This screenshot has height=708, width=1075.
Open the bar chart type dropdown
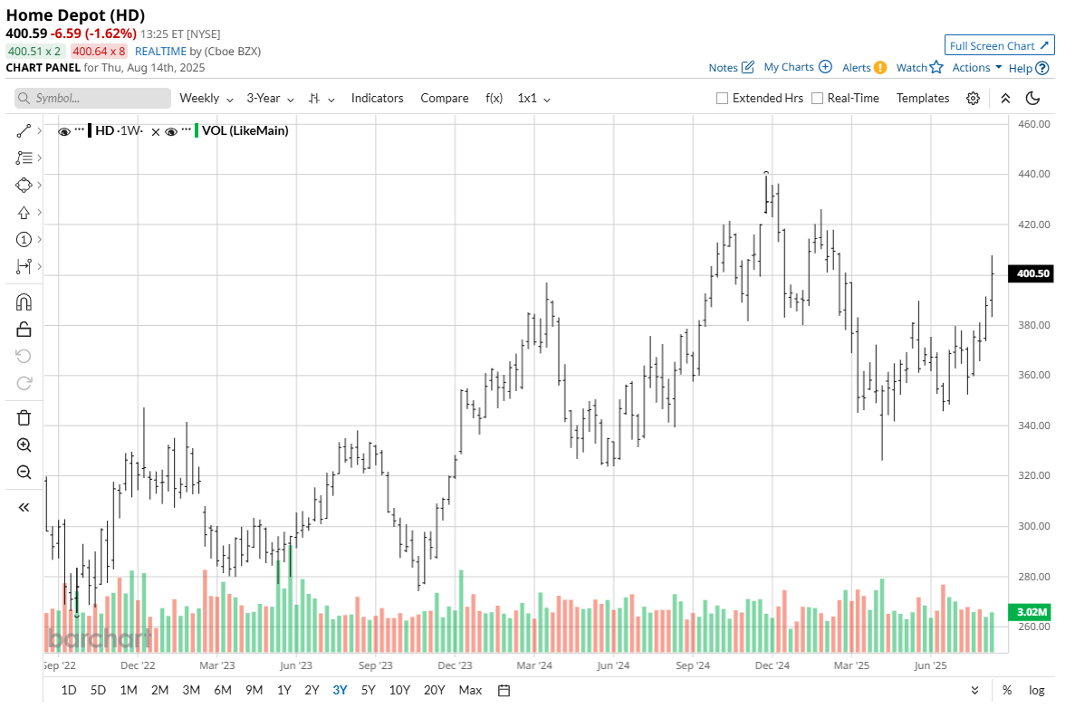pyautogui.click(x=321, y=99)
